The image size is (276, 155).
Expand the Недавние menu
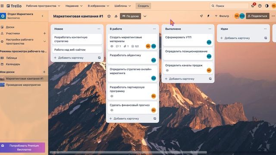(x=74, y=6)
